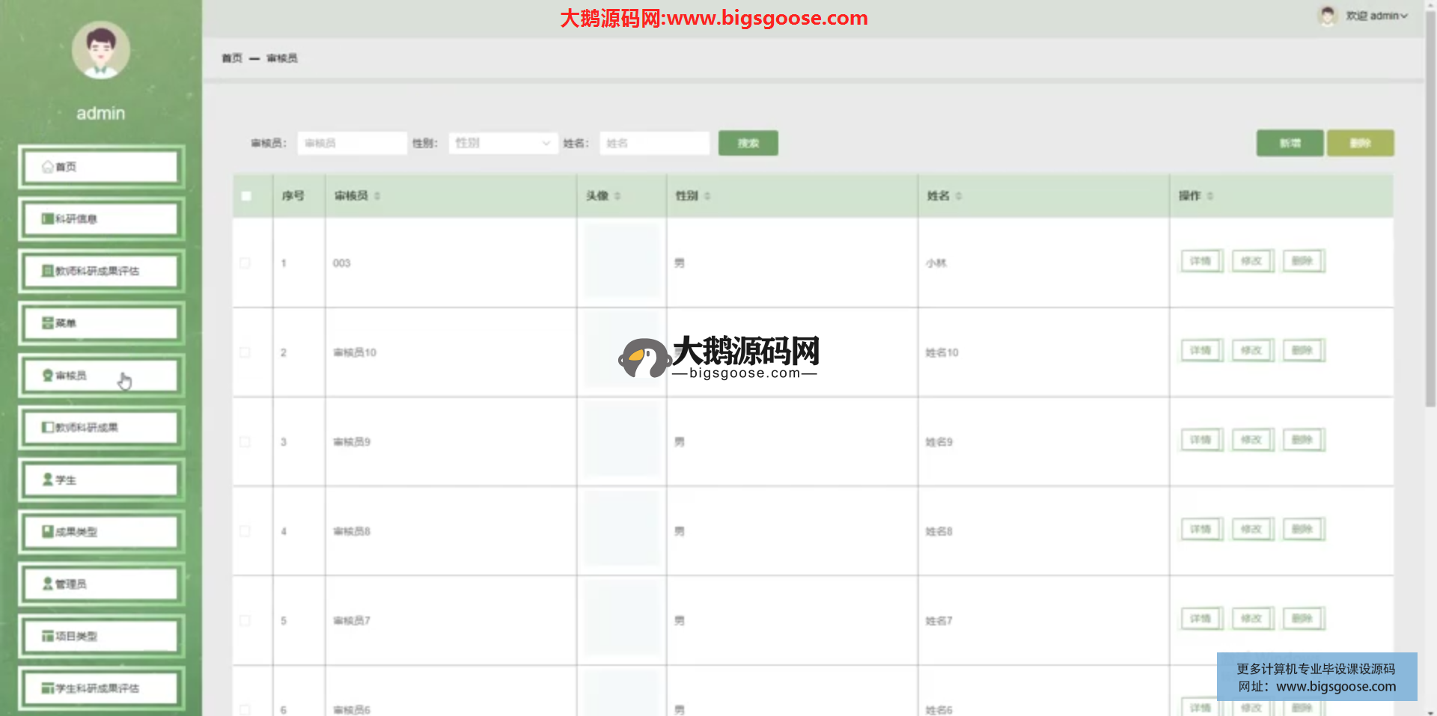Viewport: 1437px width, 716px height.
Task: Click the 管理员 person icon in sidebar
Action: click(x=48, y=584)
